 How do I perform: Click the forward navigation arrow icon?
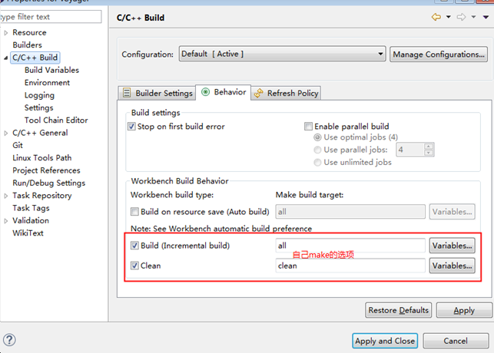[x=461, y=17]
